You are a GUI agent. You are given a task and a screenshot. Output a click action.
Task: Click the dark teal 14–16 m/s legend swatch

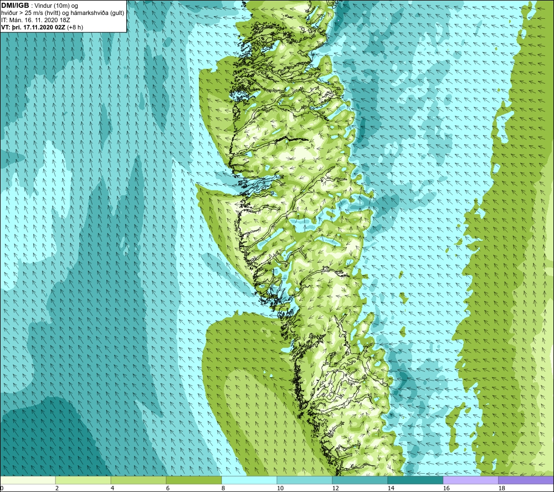[x=415, y=480]
